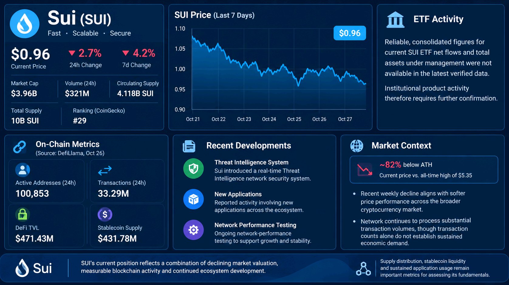The width and height of the screenshot is (509, 285).
Task: Click the Transactions value 33.29M
Action: coord(113,194)
